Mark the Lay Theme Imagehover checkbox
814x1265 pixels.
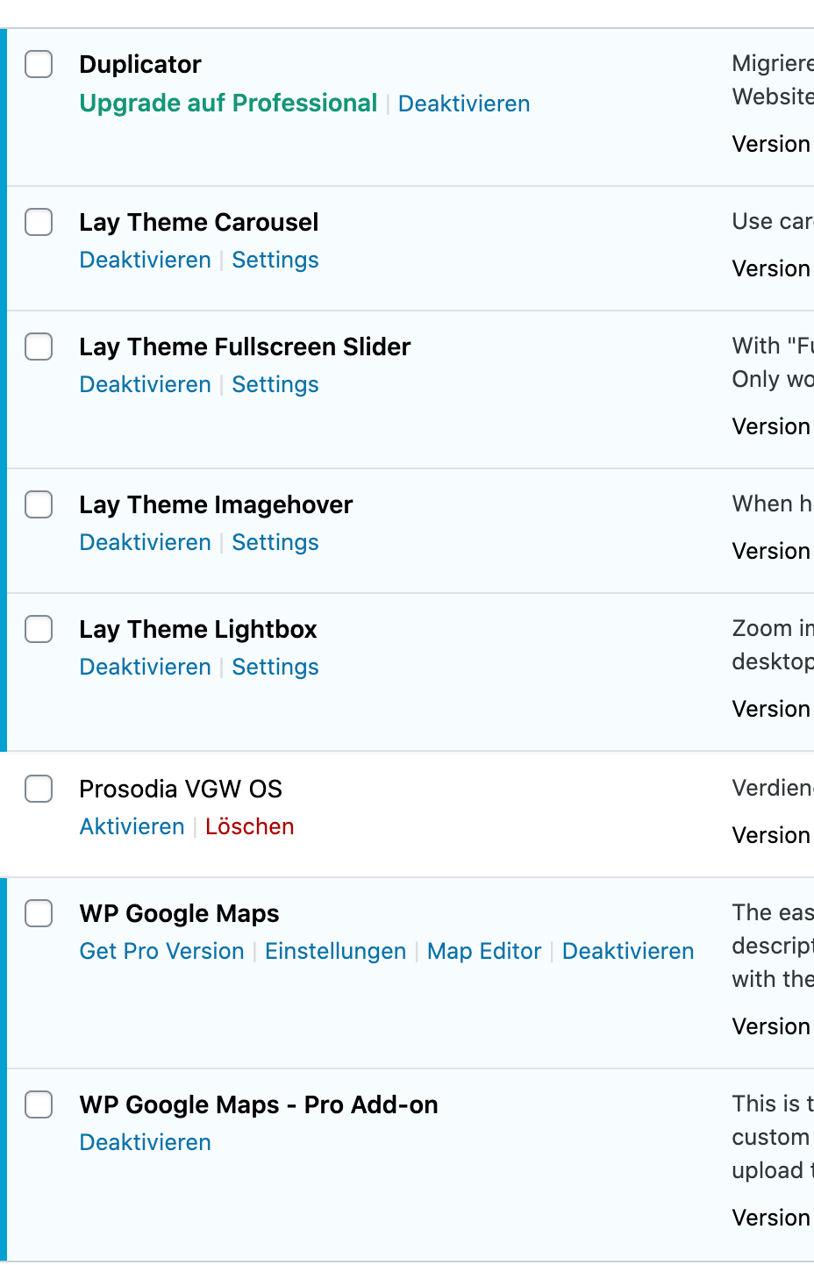tap(39, 504)
